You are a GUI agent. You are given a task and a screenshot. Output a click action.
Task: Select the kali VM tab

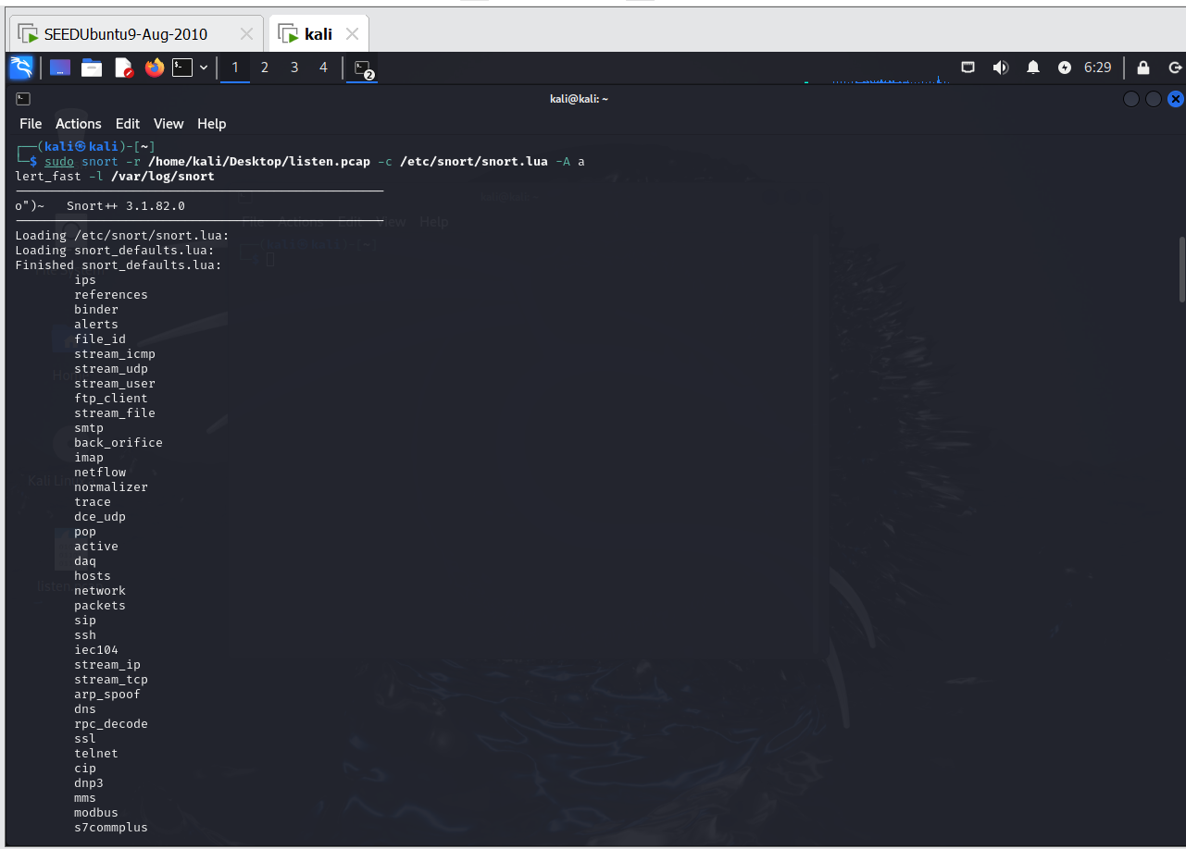pos(318,34)
